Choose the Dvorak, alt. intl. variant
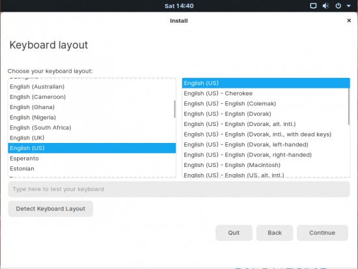Image resolution: width=358 pixels, height=269 pixels. (x=266, y=124)
